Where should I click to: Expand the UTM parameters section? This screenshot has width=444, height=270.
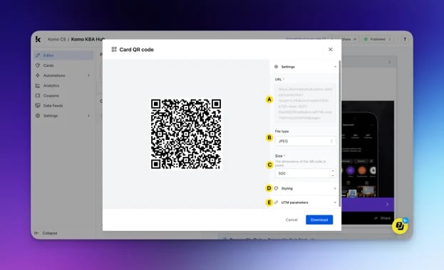(x=305, y=202)
